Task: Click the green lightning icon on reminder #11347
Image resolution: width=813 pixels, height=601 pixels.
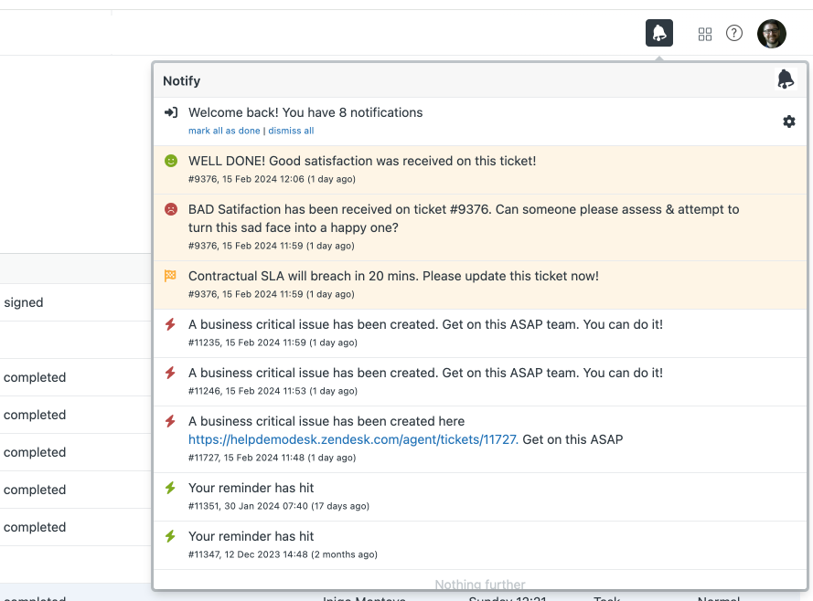Action: point(170,536)
